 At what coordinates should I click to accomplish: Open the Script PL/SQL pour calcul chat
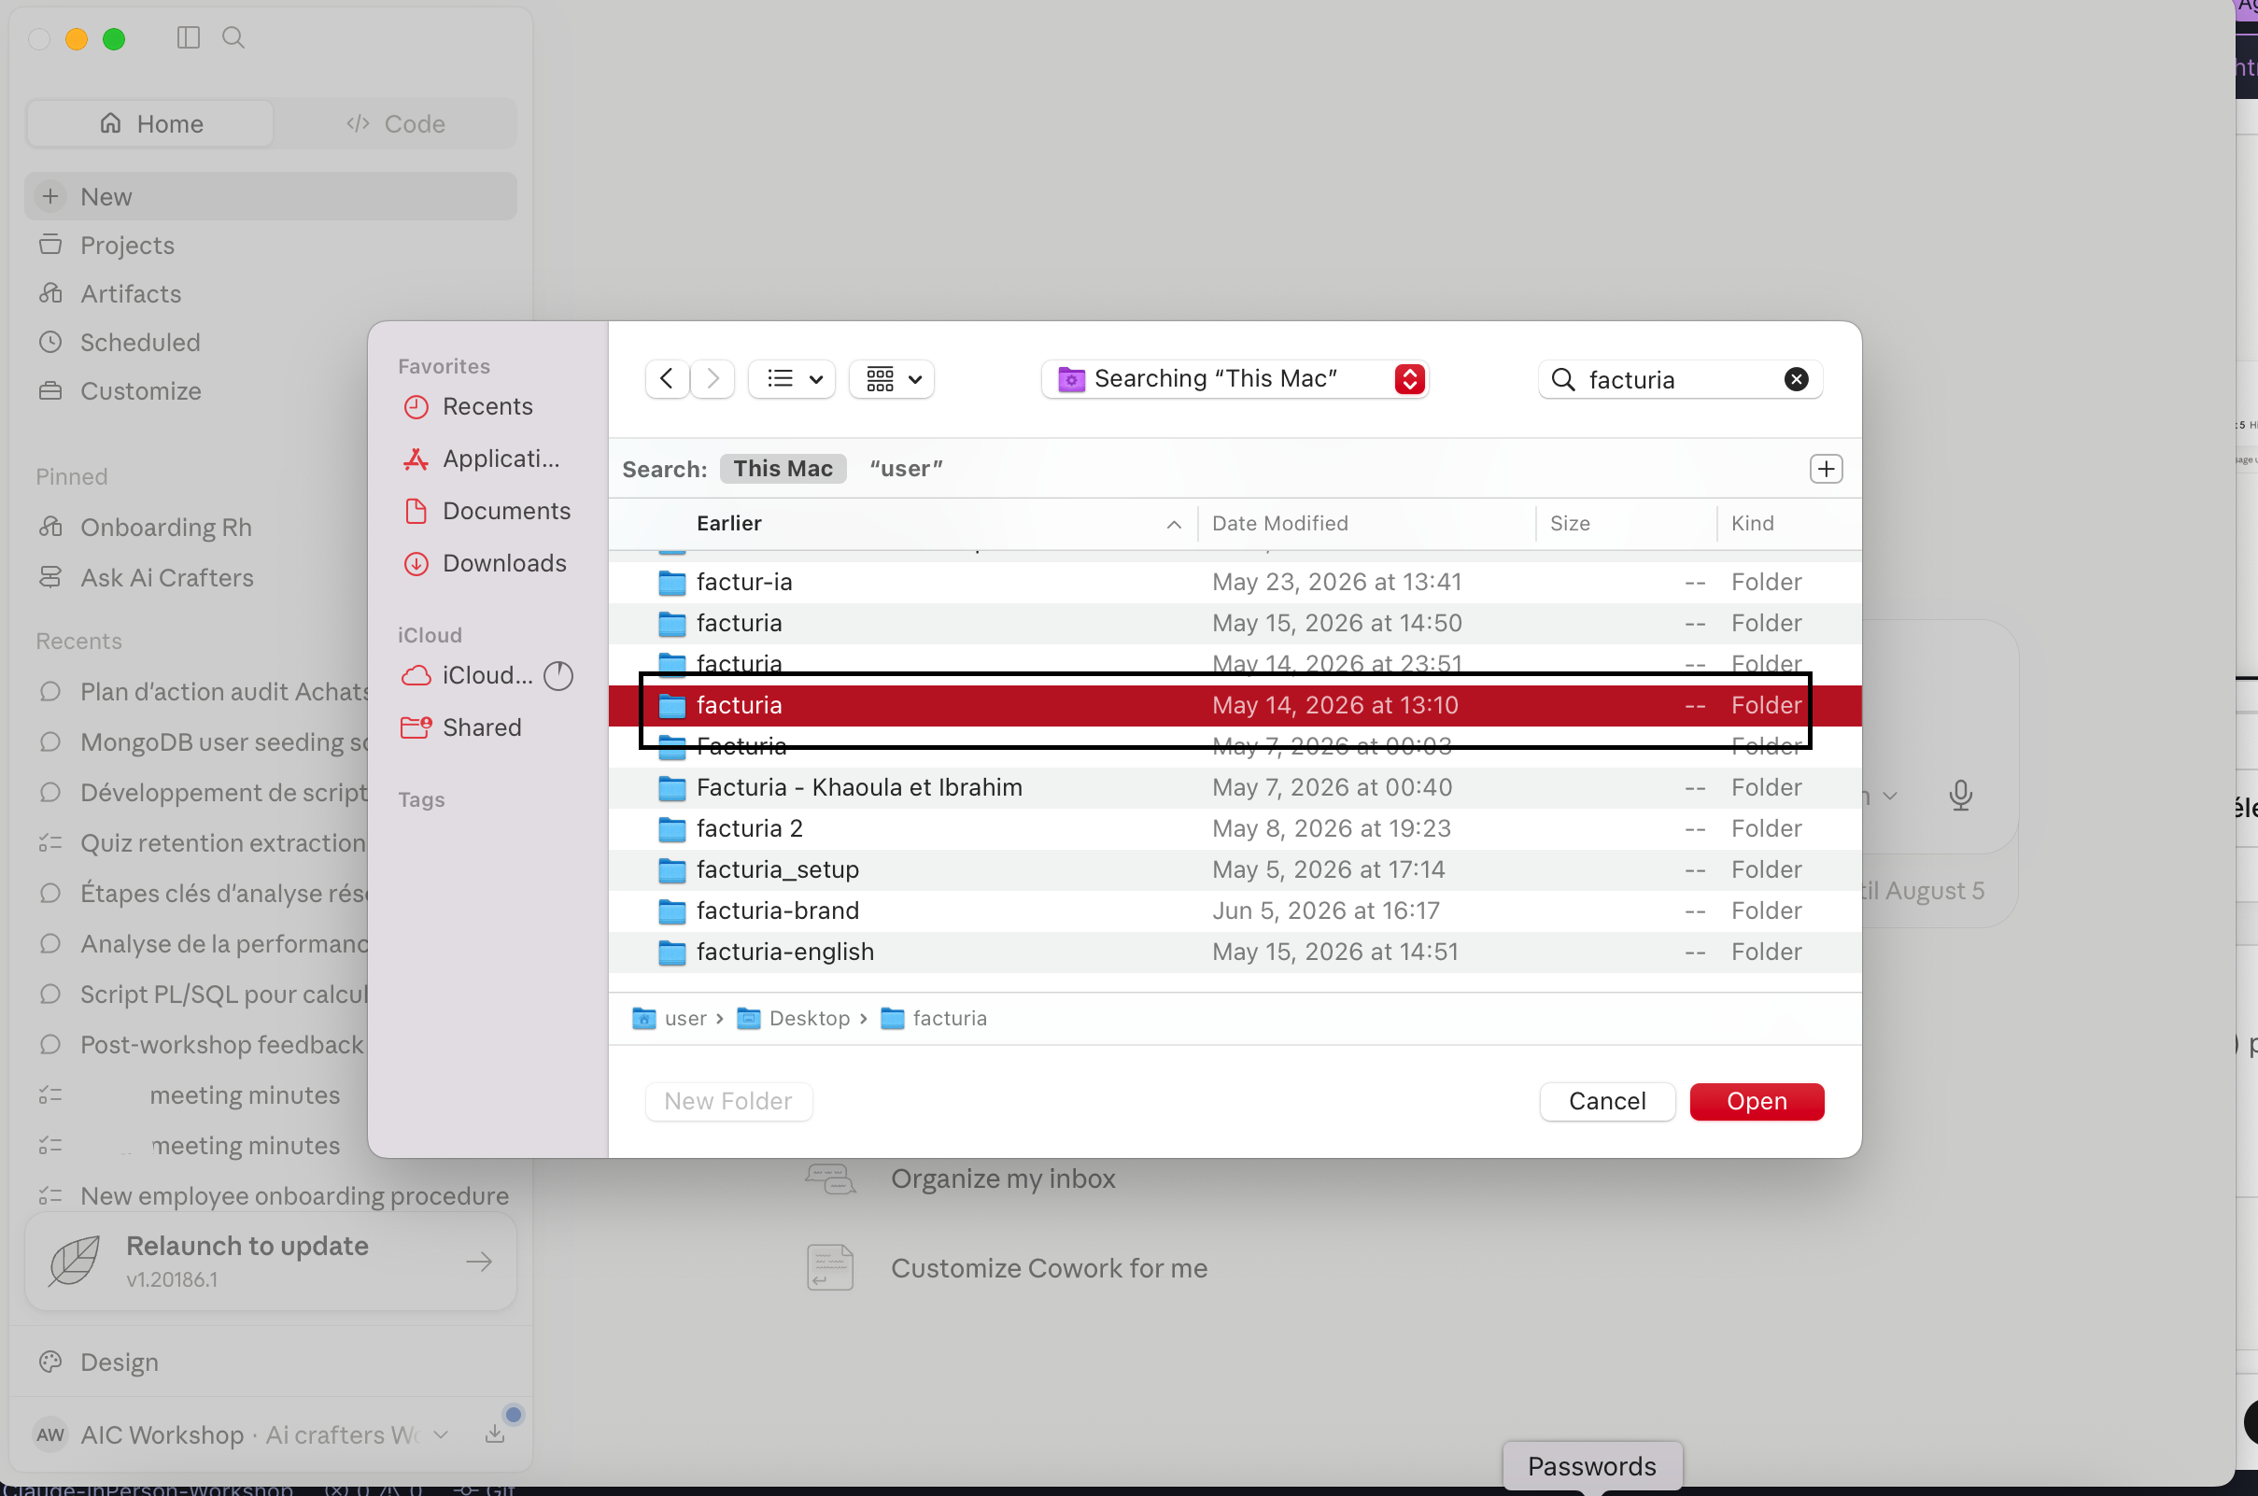(196, 995)
